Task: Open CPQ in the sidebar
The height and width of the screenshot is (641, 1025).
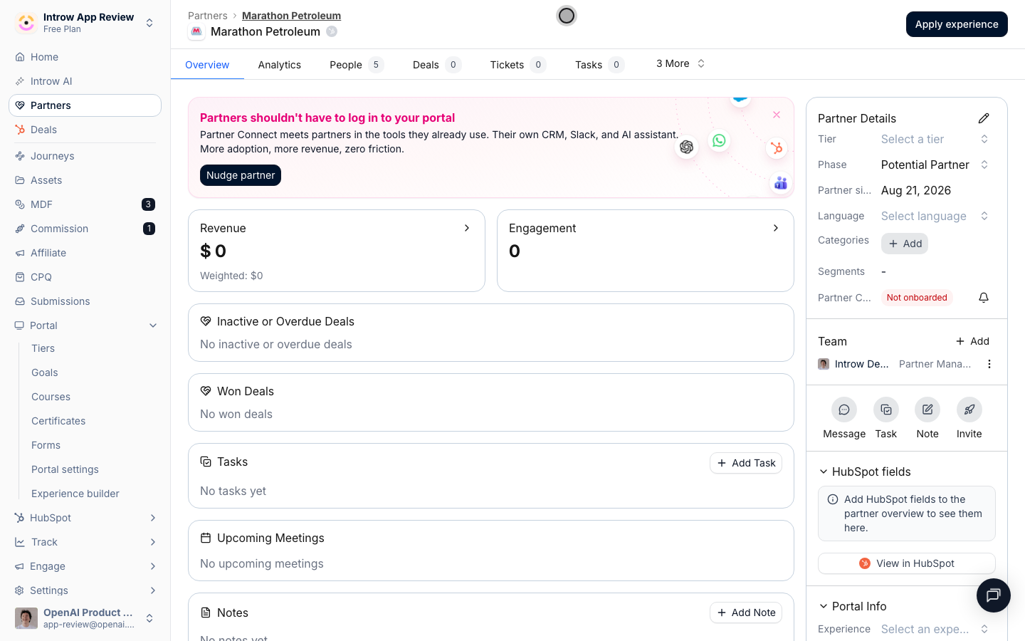Action: click(x=85, y=277)
